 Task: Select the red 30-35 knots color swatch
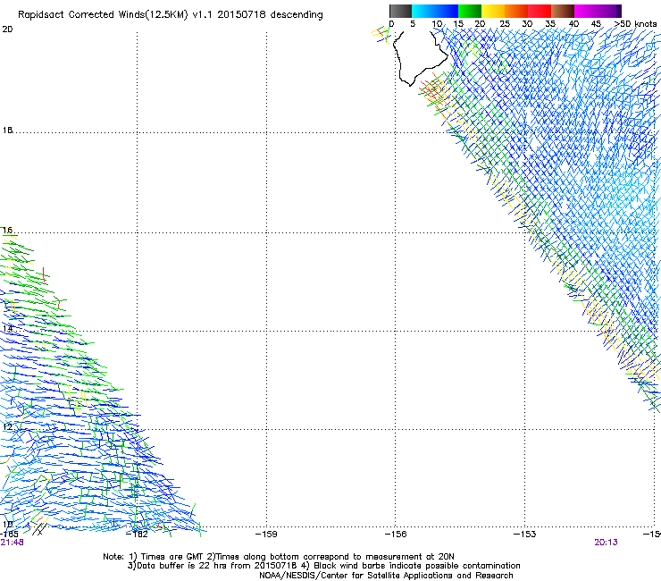(x=540, y=11)
